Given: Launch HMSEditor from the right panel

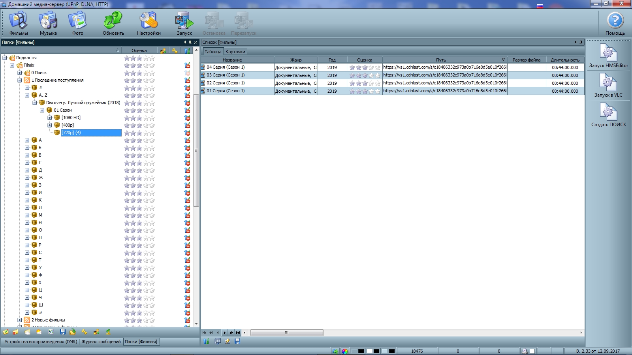Looking at the screenshot, I should (608, 56).
